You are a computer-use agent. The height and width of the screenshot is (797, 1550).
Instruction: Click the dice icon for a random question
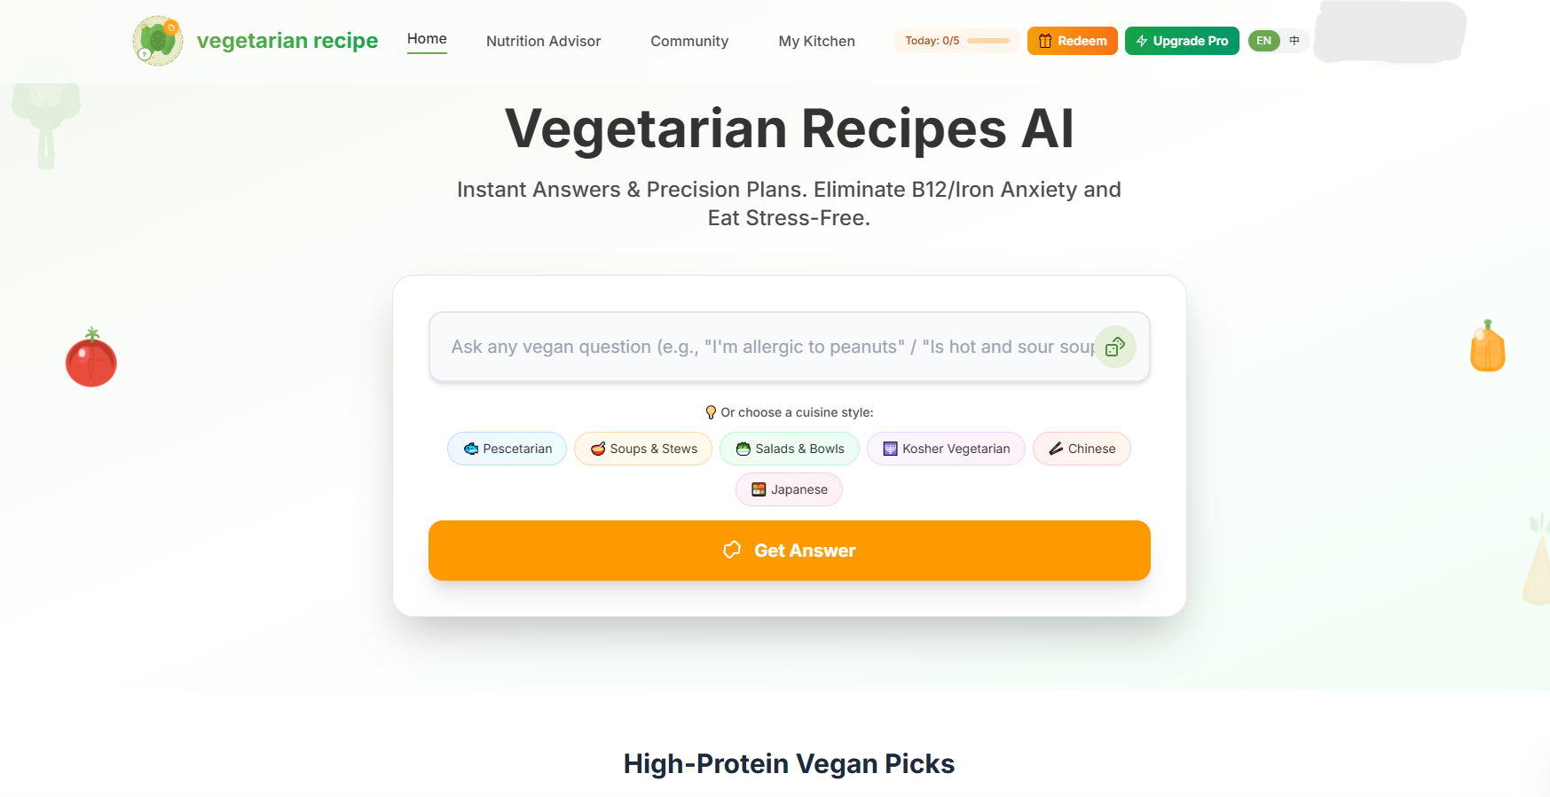coord(1115,347)
